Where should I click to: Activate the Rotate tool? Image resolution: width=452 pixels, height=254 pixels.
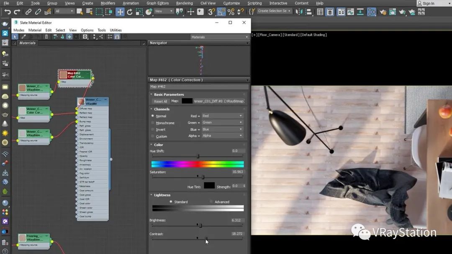coord(130,12)
